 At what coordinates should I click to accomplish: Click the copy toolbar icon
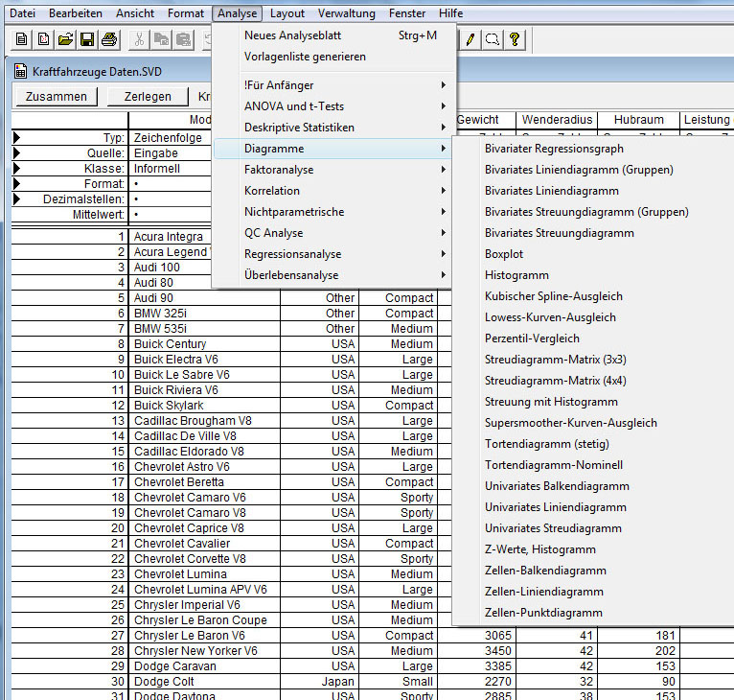click(x=162, y=39)
